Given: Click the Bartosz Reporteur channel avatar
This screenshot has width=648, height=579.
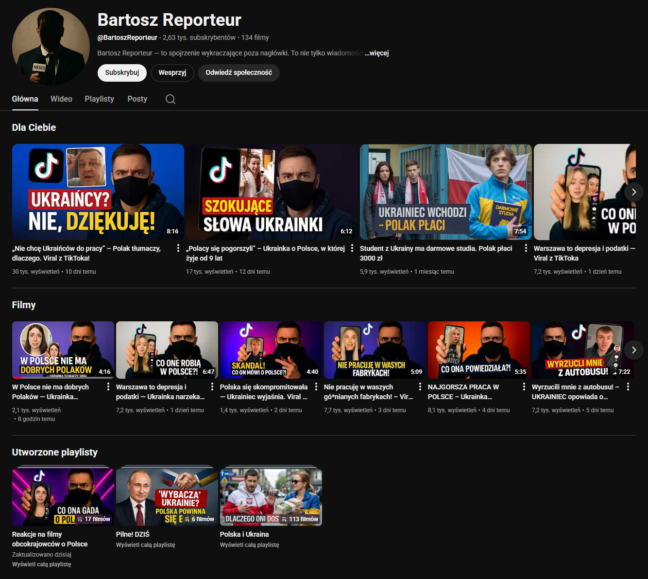Looking at the screenshot, I should 51,47.
